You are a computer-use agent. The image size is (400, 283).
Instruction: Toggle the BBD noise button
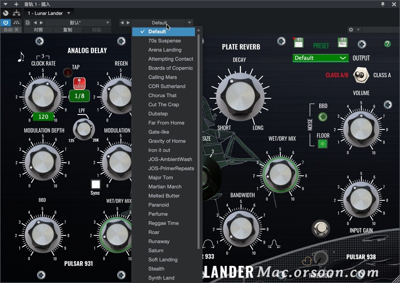[x=323, y=117]
